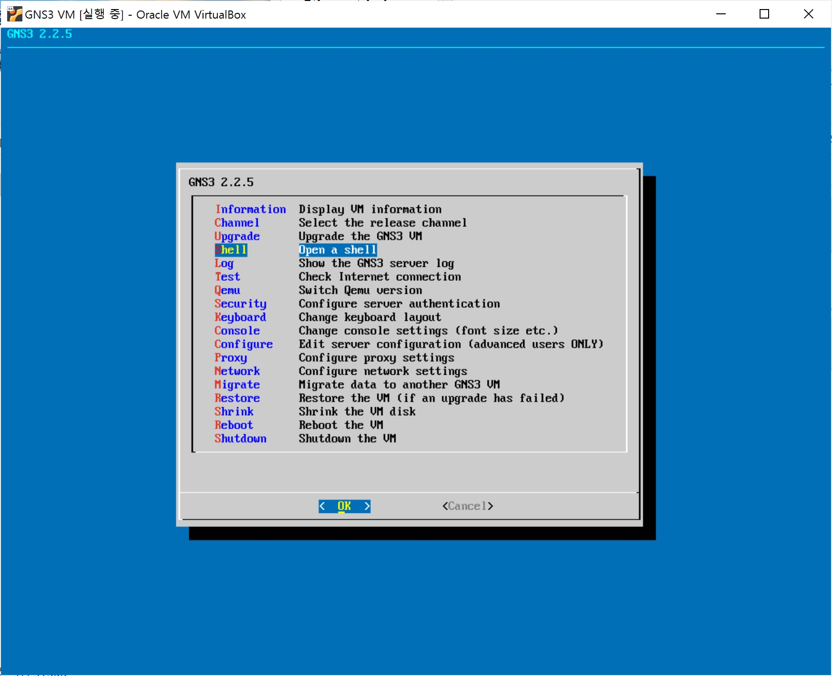Screen dimensions: 832x676
Task: Choose Upgrade to update the VM
Action: point(237,236)
